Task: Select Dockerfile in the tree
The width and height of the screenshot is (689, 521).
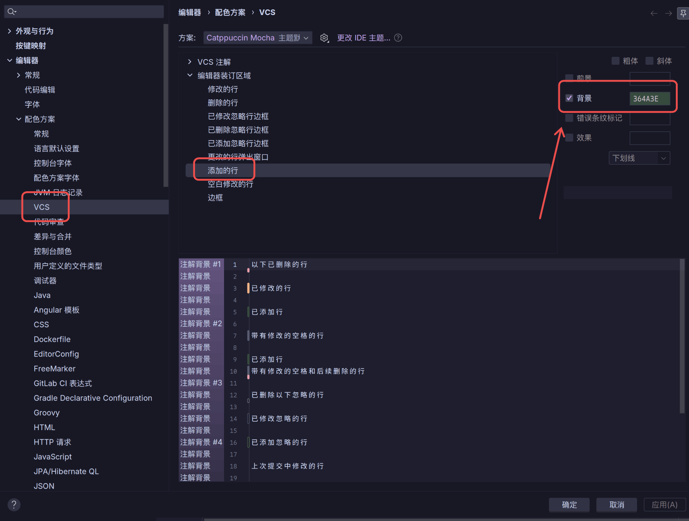Action: coord(52,339)
